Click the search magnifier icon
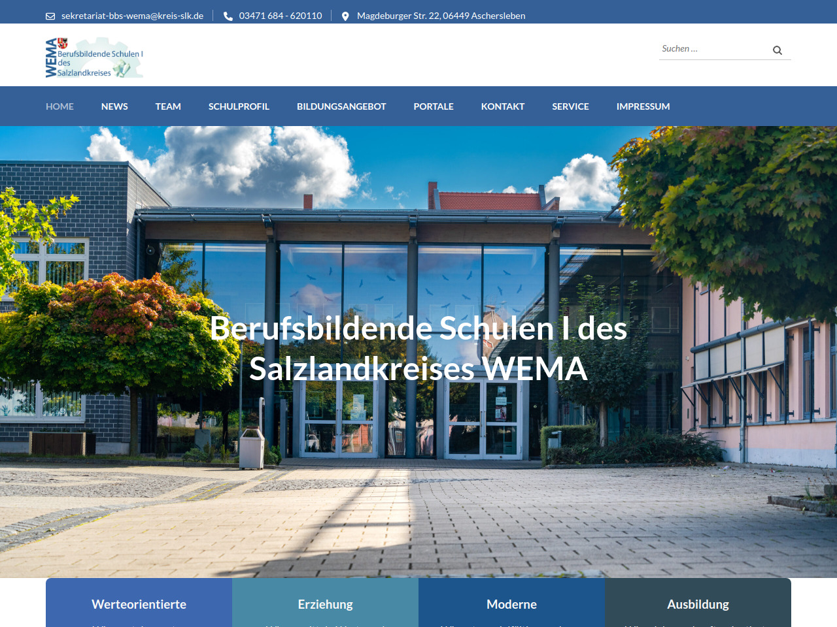837x627 pixels. coord(777,50)
